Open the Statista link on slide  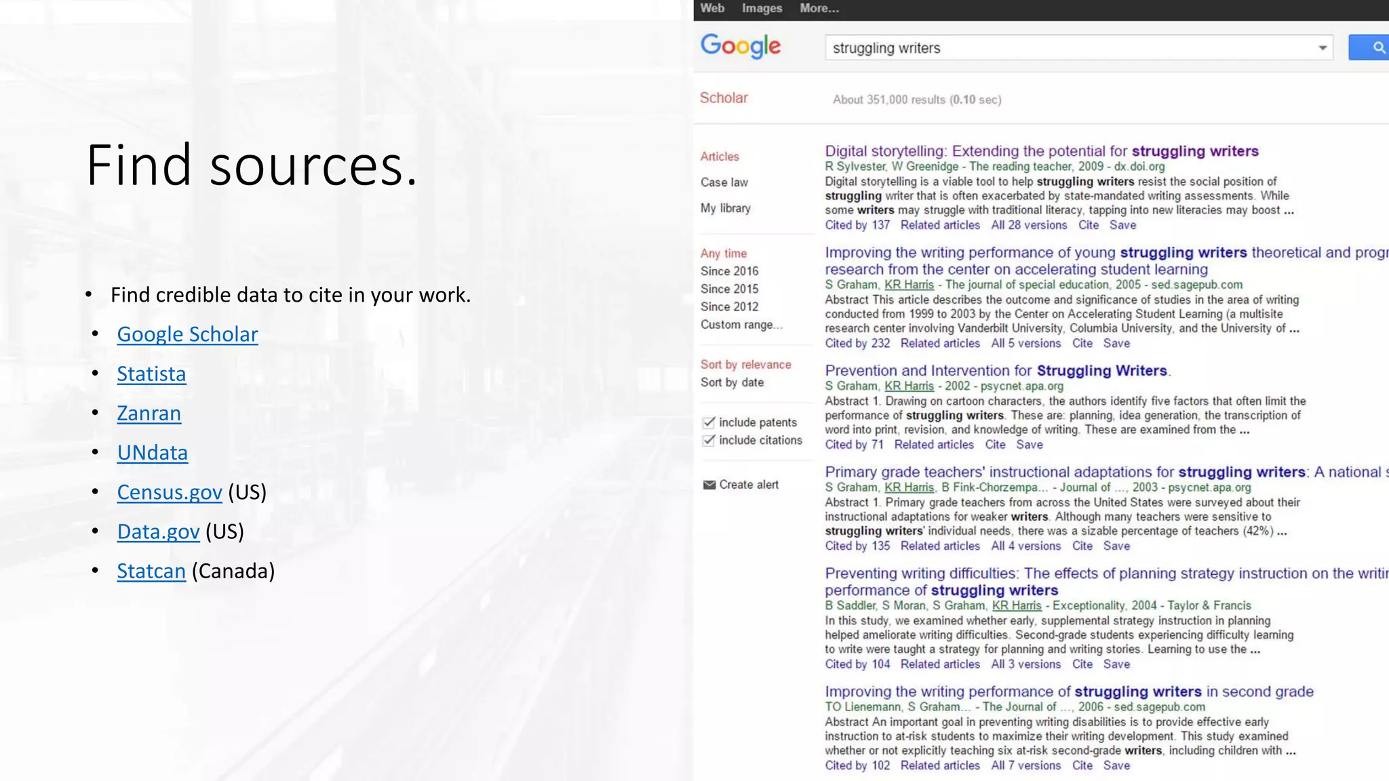tap(151, 374)
